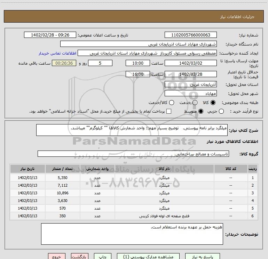Click the تعداد / مقدار column header

pos(62,169)
